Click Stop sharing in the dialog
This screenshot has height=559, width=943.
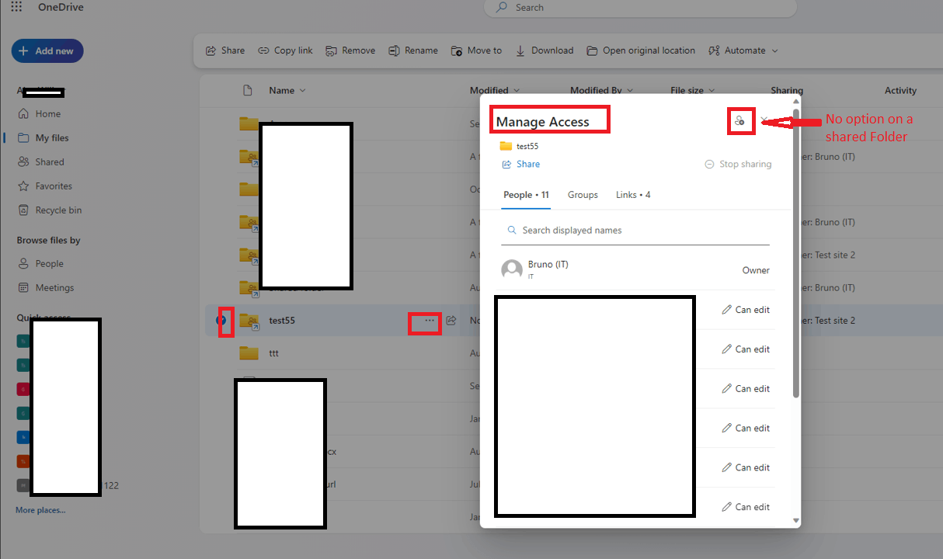click(738, 165)
